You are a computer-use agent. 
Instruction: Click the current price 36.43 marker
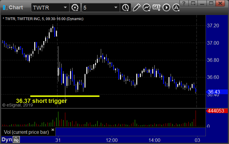217,92
